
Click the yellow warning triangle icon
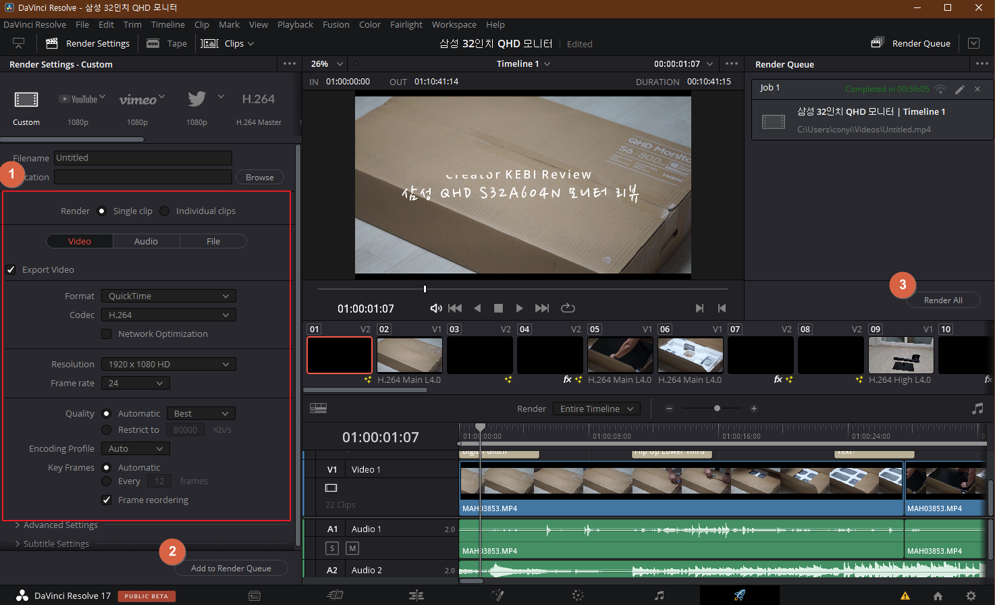[905, 596]
